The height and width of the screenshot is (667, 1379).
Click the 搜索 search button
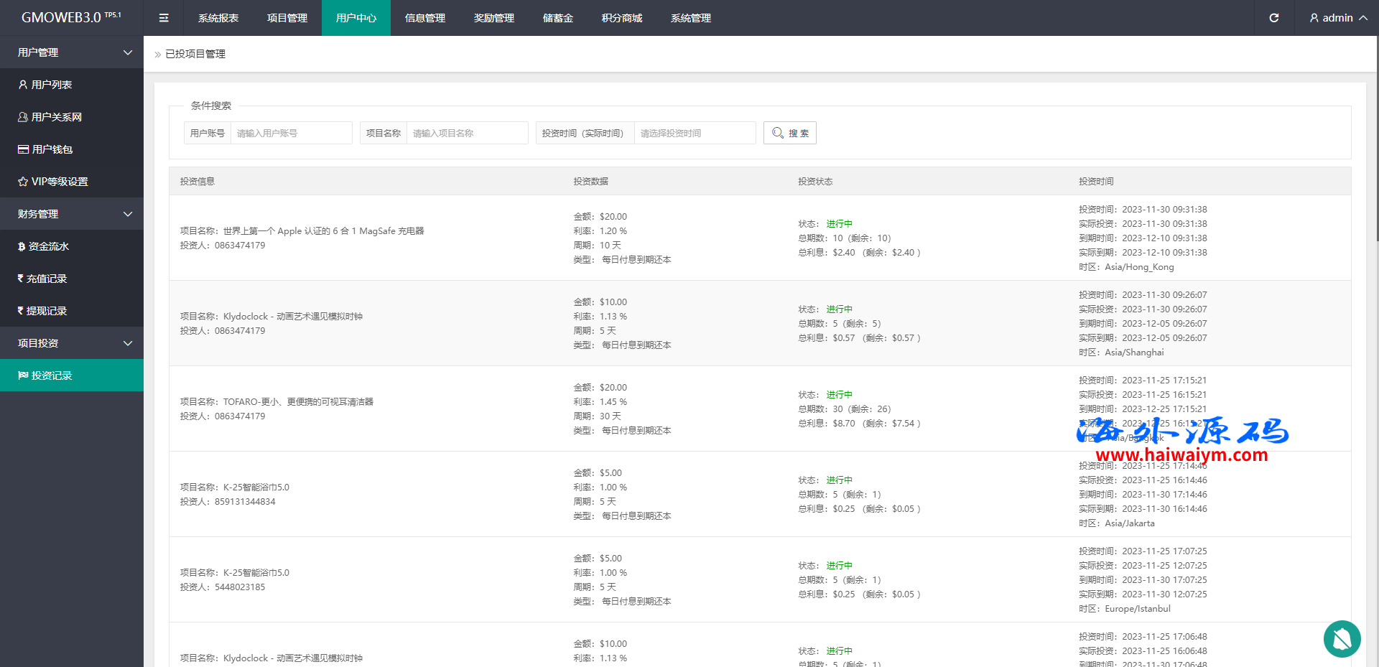click(789, 133)
